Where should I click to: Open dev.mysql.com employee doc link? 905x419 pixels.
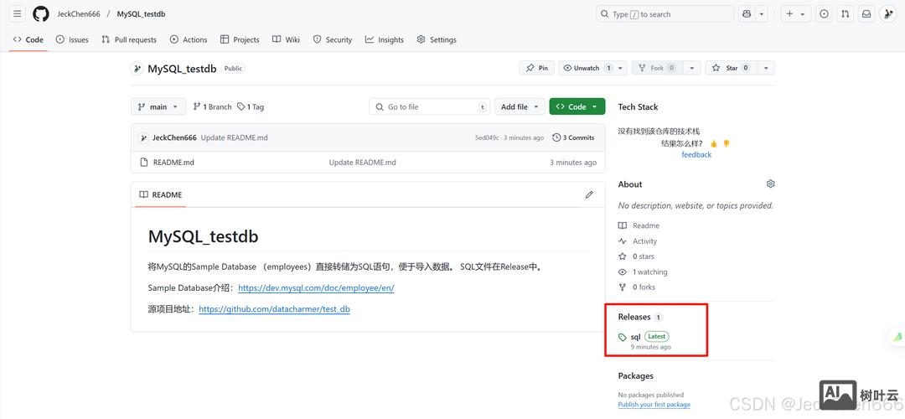316,288
